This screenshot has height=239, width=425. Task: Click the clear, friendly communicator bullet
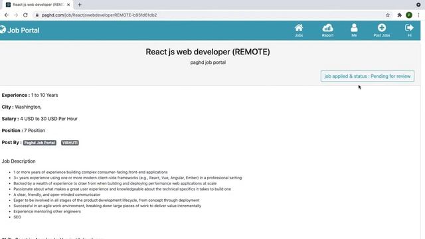57,195
